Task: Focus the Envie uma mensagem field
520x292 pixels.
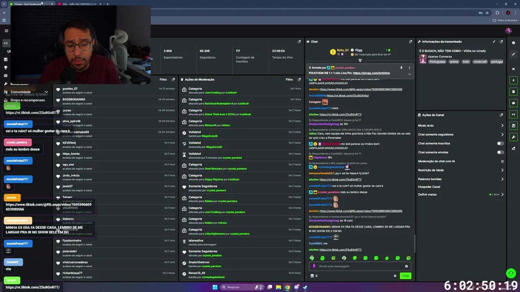Action: click(x=360, y=266)
